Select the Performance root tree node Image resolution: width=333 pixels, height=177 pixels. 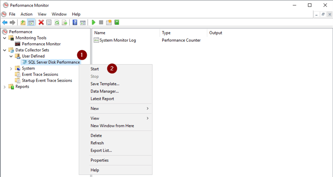pyautogui.click(x=21, y=32)
